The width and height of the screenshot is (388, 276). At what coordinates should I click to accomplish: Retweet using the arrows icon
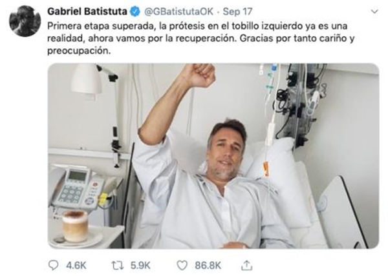117,266
